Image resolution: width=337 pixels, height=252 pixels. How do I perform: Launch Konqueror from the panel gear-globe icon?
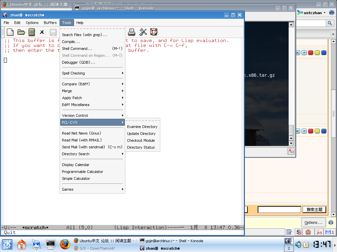coord(36,244)
